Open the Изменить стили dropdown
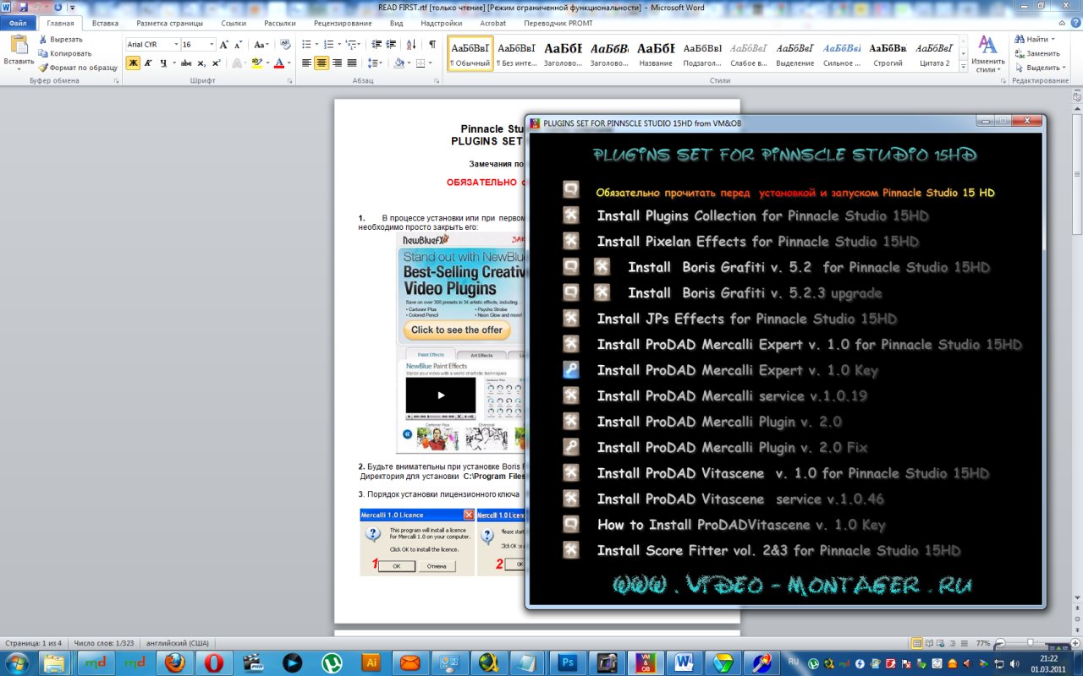Viewport: 1083px width, 676px height. pyautogui.click(x=987, y=54)
